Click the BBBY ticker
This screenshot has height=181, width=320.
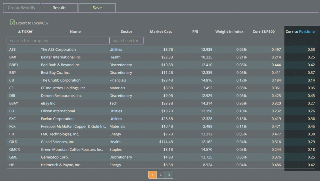click(x=14, y=65)
